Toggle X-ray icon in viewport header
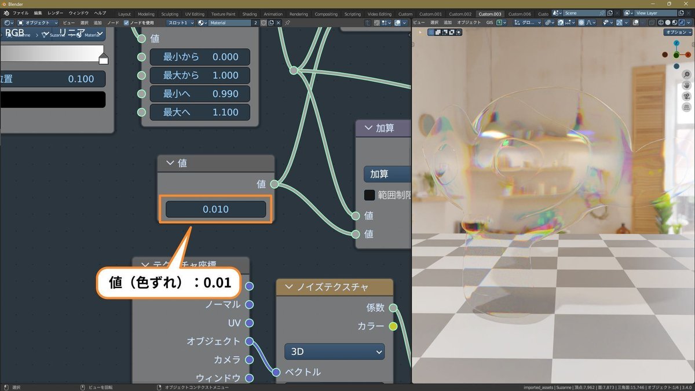695x391 pixels. [652, 23]
